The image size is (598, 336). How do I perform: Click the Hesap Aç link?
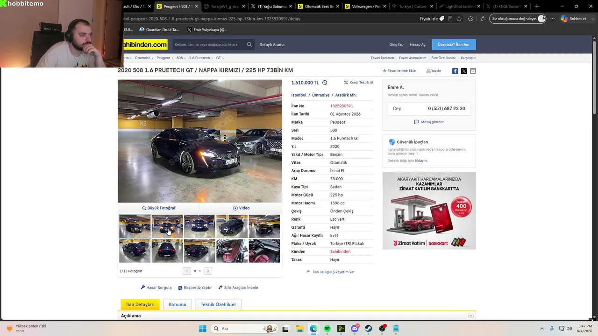(x=418, y=45)
